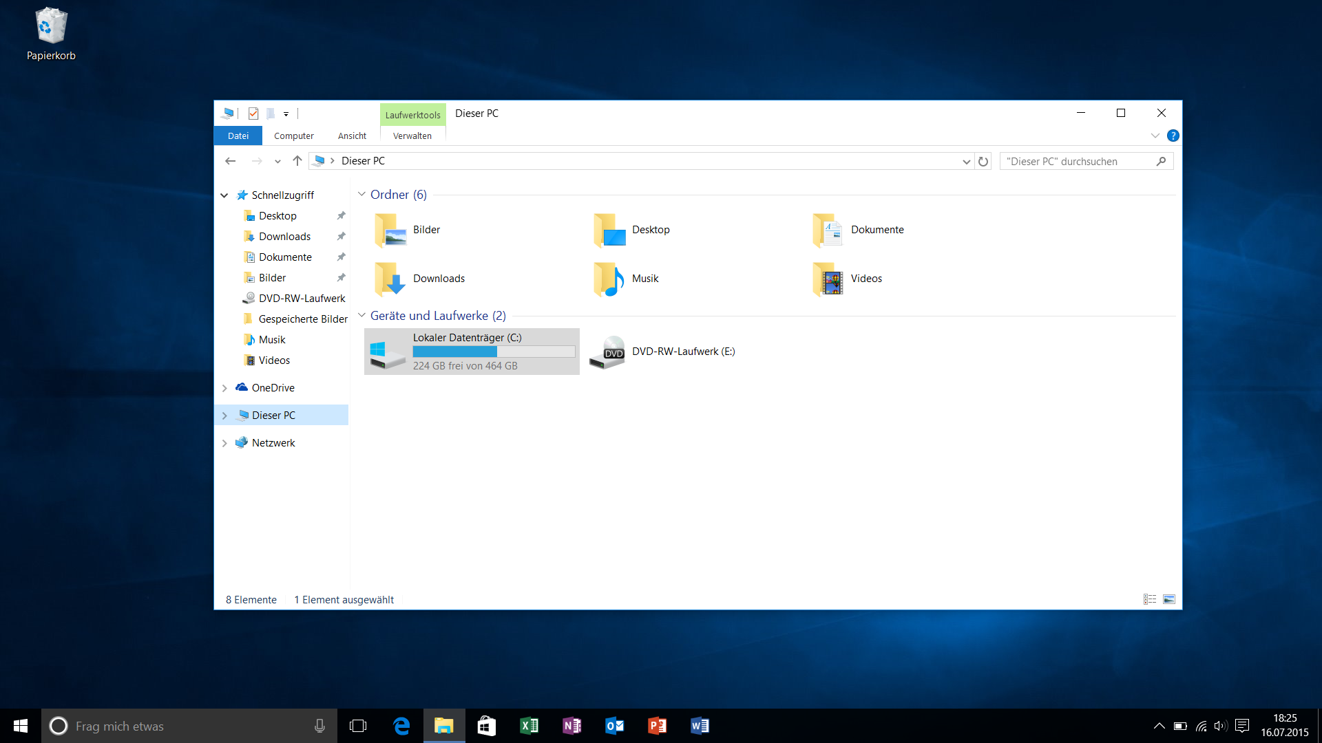This screenshot has height=743, width=1322.
Task: Select Gespeicherte Bilder in the sidebar
Action: pyautogui.click(x=302, y=319)
